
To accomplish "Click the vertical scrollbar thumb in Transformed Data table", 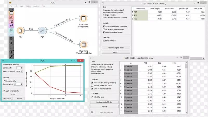I will point(186,66).
